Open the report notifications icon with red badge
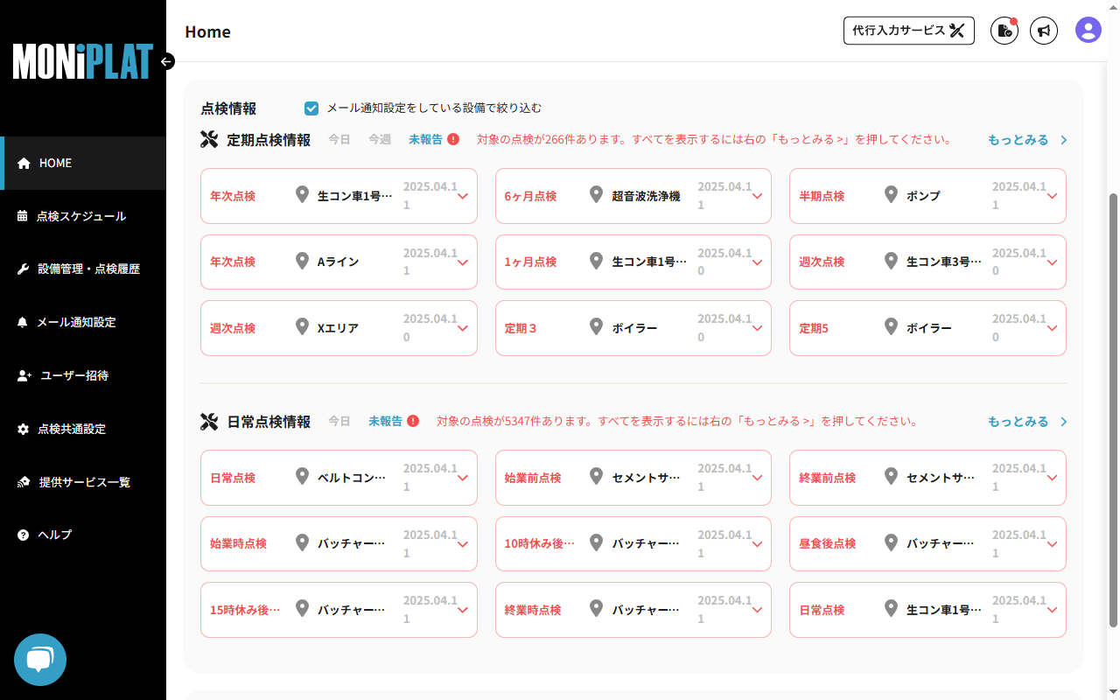Viewport: 1120px width, 700px height. point(1004,30)
